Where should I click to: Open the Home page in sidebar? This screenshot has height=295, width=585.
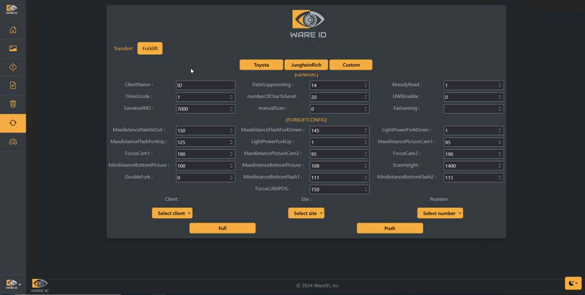click(x=13, y=30)
